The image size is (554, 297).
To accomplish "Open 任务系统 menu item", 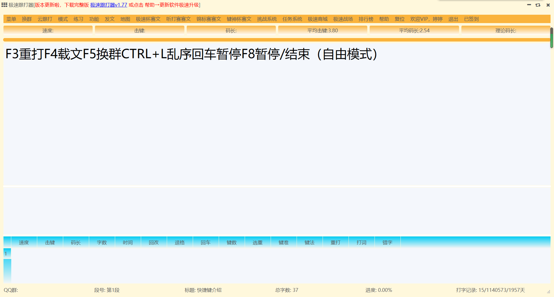I will click(x=292, y=19).
